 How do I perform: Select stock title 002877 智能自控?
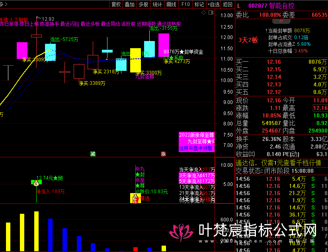[x=271, y=6]
